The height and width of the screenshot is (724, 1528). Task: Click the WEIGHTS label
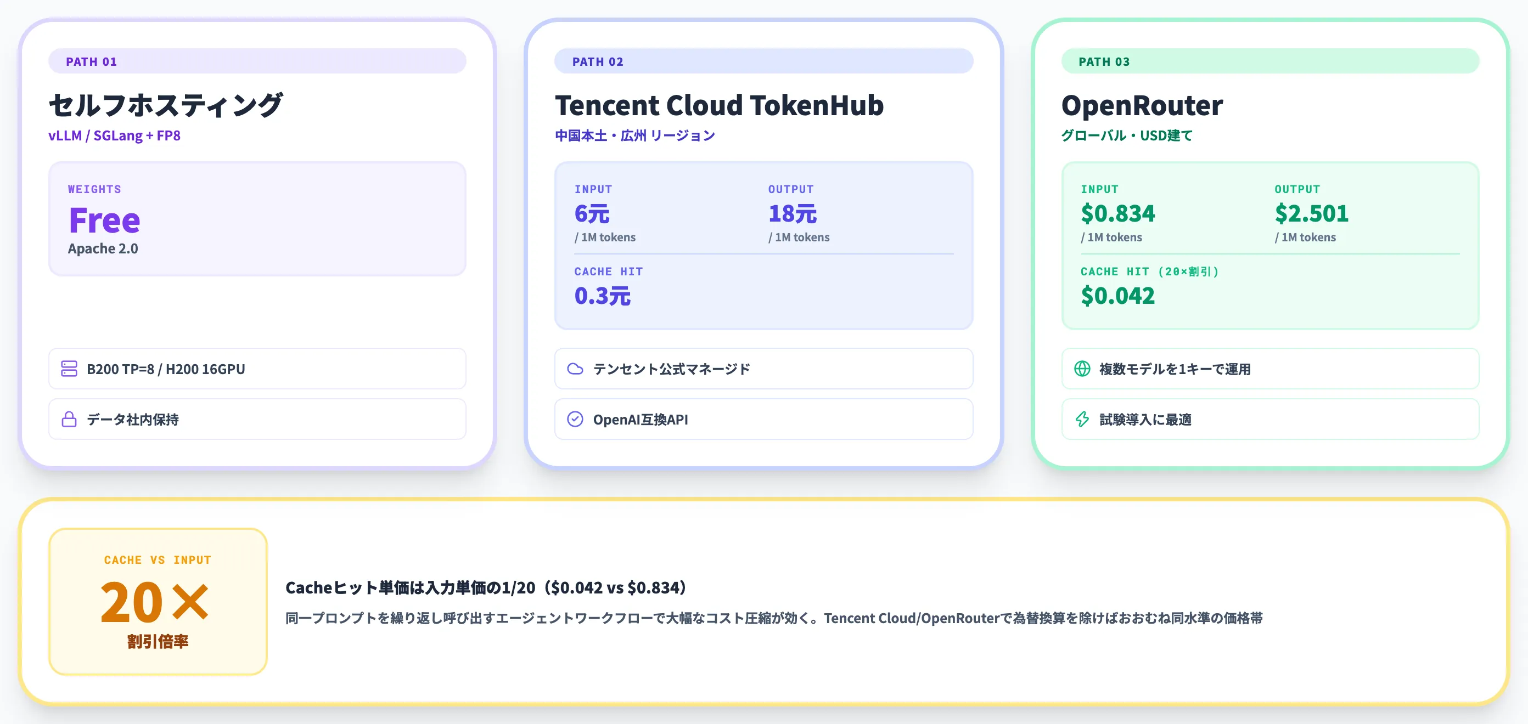point(94,189)
